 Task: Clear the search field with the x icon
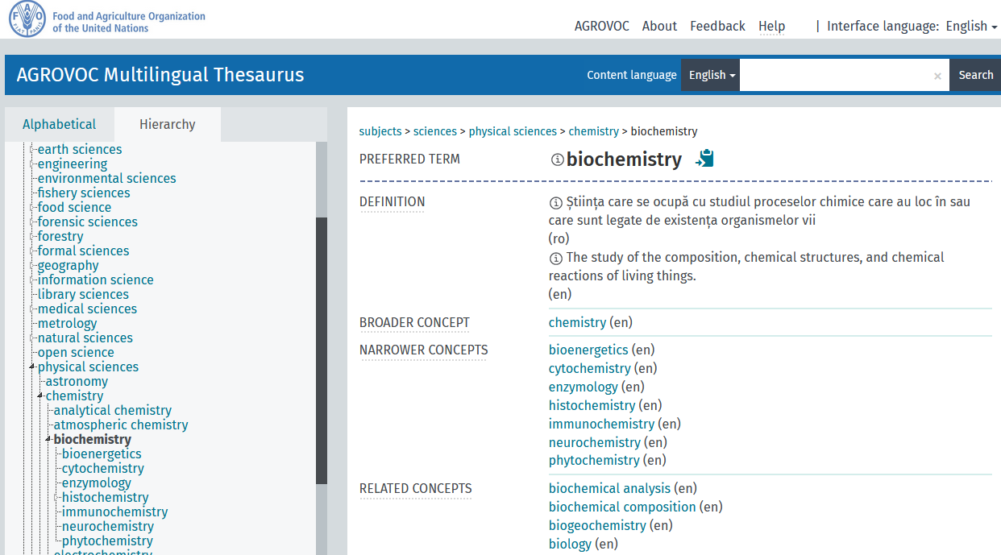point(937,76)
